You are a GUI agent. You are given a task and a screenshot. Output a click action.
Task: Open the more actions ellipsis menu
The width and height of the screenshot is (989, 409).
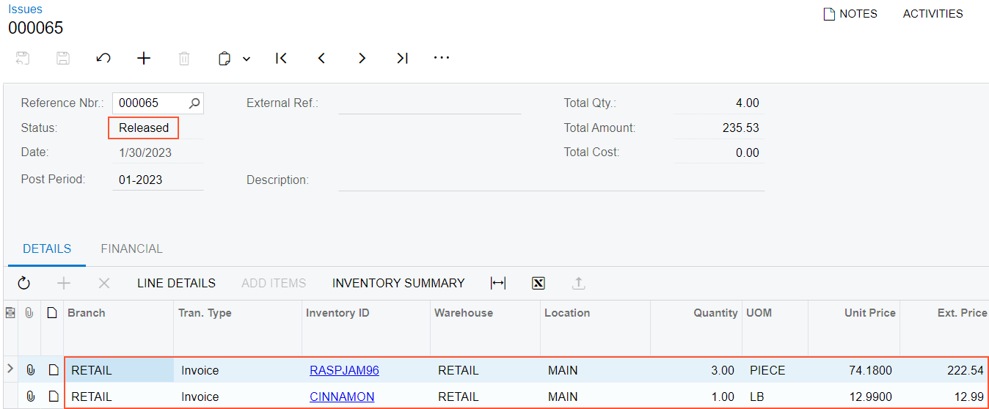click(x=441, y=58)
